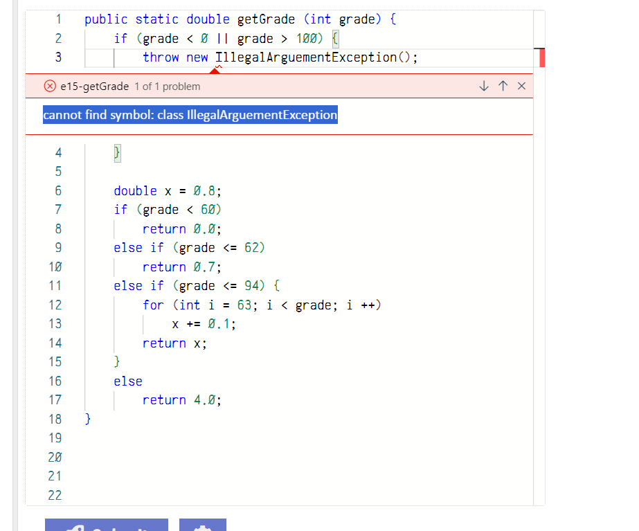Click the 'double x = 0.8;' statement
This screenshot has height=531, width=639.
point(168,190)
